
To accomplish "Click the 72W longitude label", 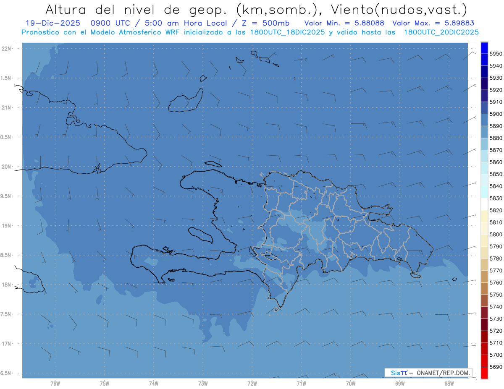I will click(252, 384).
